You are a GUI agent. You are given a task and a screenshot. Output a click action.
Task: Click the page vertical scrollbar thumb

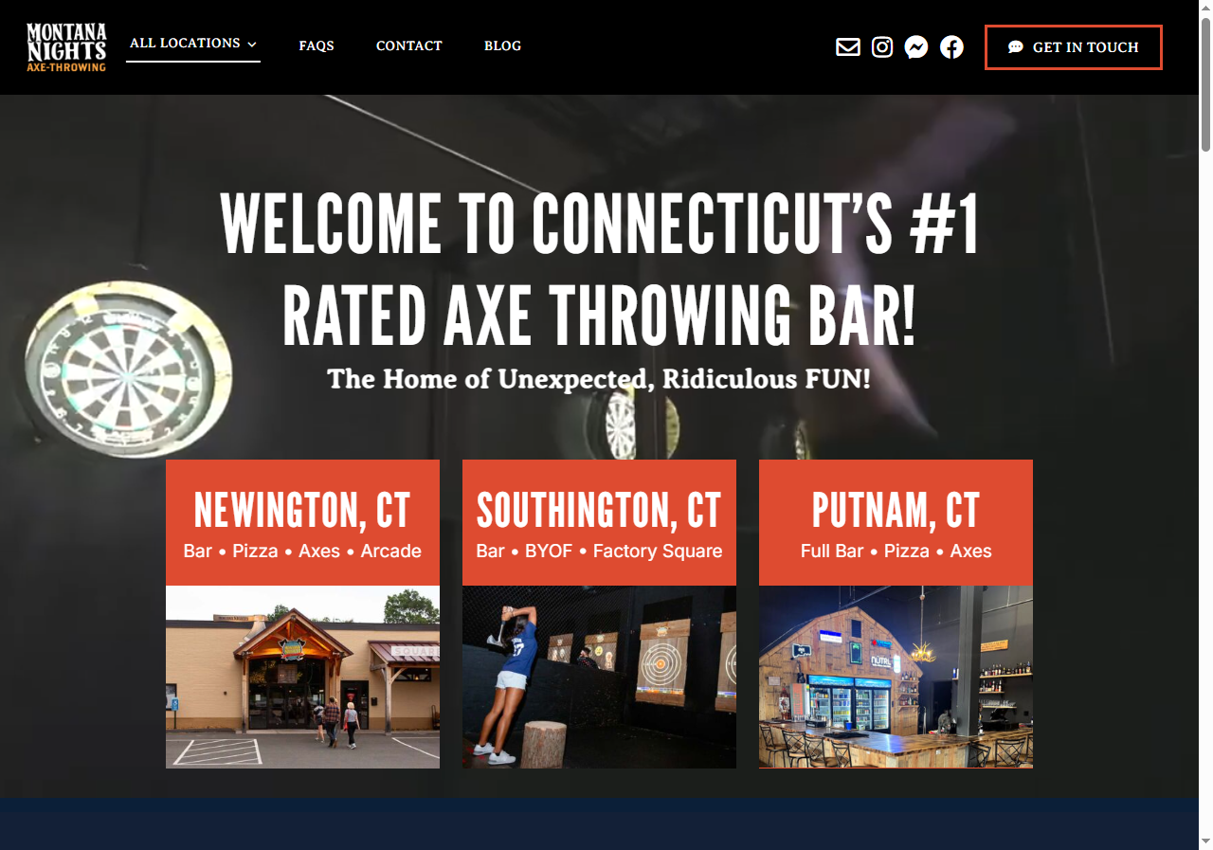pyautogui.click(x=1205, y=83)
